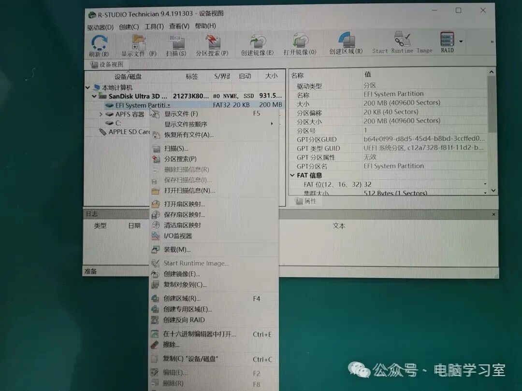Click the 创建区域 toolbar icon

(x=346, y=43)
